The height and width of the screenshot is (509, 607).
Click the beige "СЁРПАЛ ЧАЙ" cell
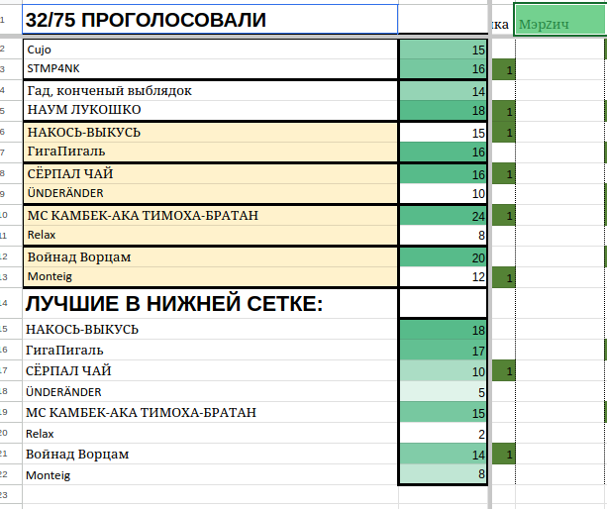pyautogui.click(x=210, y=174)
